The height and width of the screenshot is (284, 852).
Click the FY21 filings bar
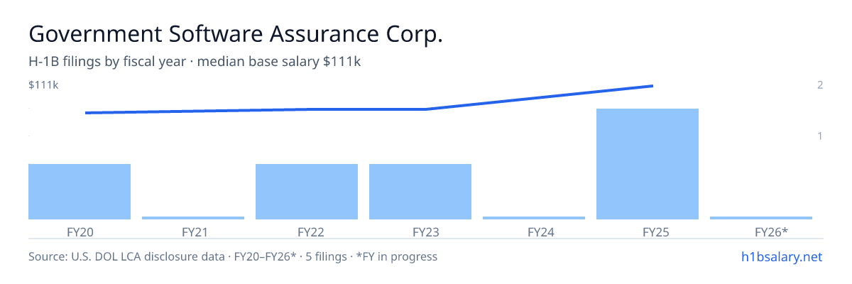[193, 218]
